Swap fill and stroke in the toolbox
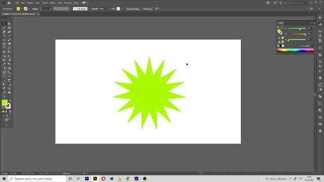This screenshot has height=182, width=324. [x=10, y=101]
